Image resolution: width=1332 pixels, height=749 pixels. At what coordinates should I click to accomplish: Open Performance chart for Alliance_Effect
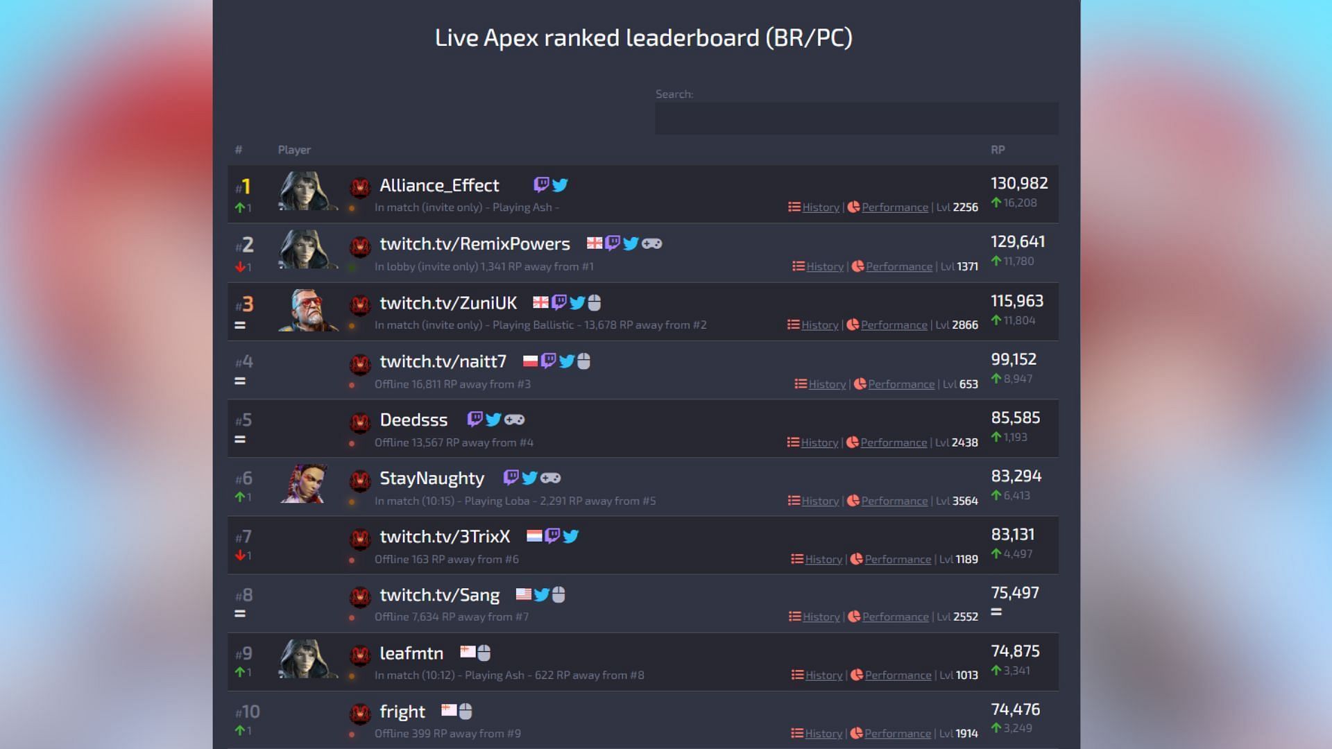[894, 207]
